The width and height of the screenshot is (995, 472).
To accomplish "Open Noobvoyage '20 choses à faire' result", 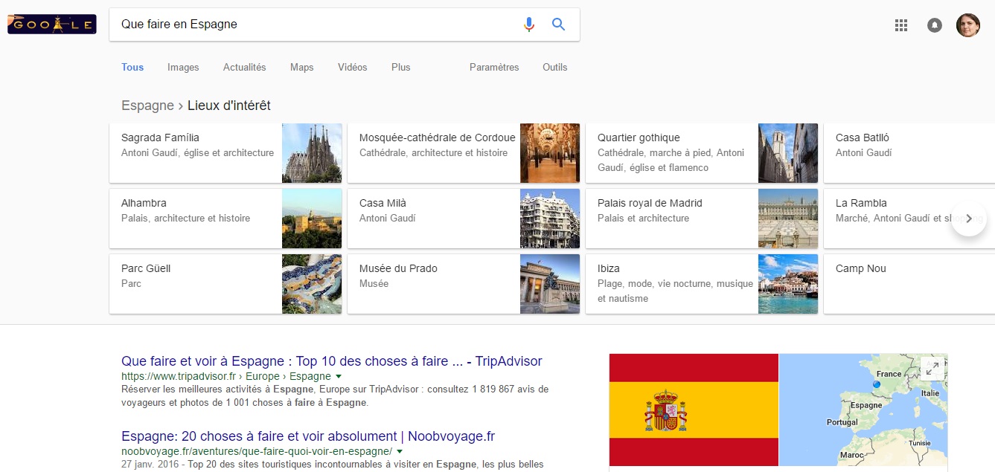I will [x=308, y=436].
